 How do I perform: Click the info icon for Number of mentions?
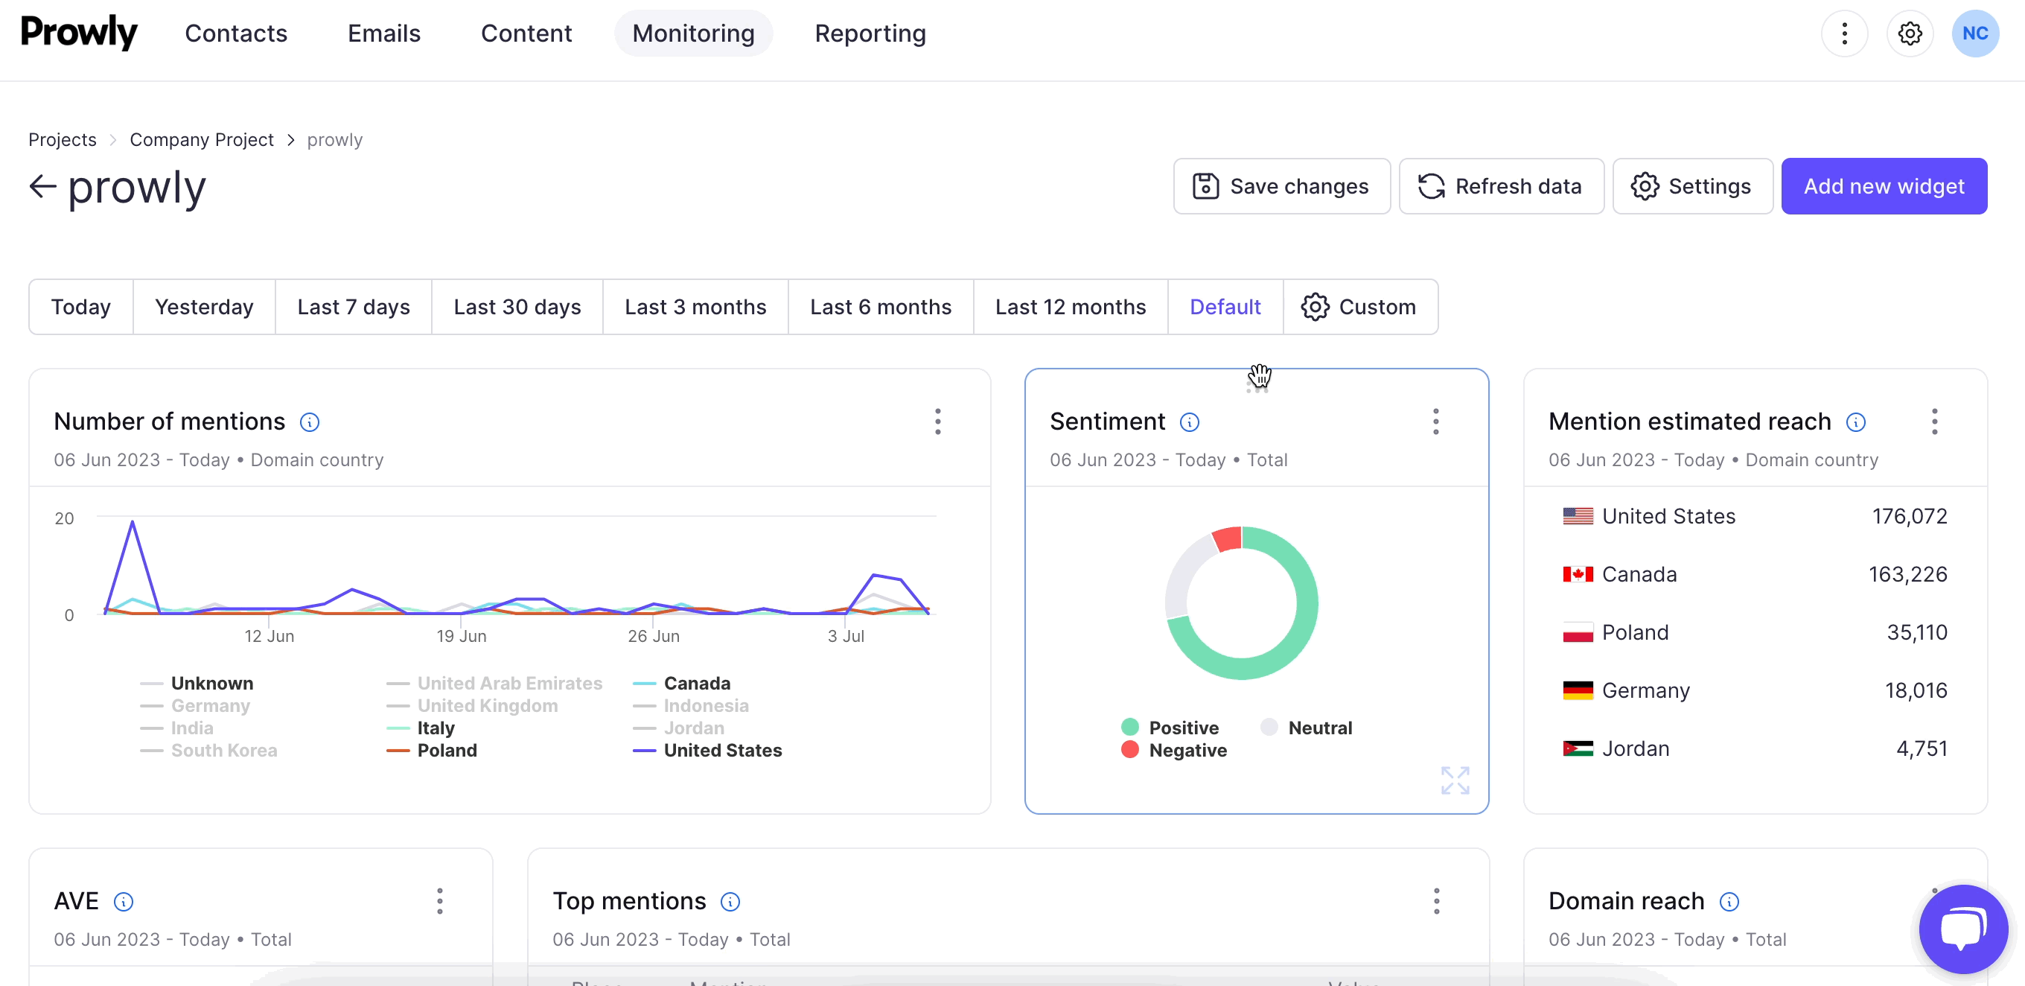tap(310, 422)
